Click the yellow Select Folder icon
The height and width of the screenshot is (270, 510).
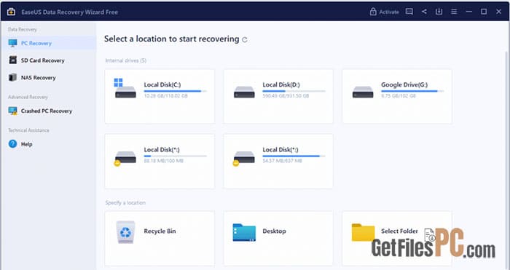[x=363, y=232]
